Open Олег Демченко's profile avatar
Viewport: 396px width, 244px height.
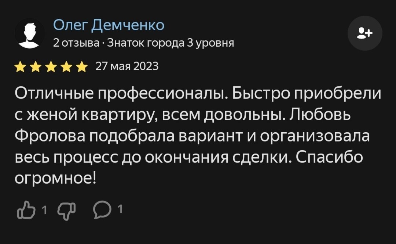pos(29,33)
